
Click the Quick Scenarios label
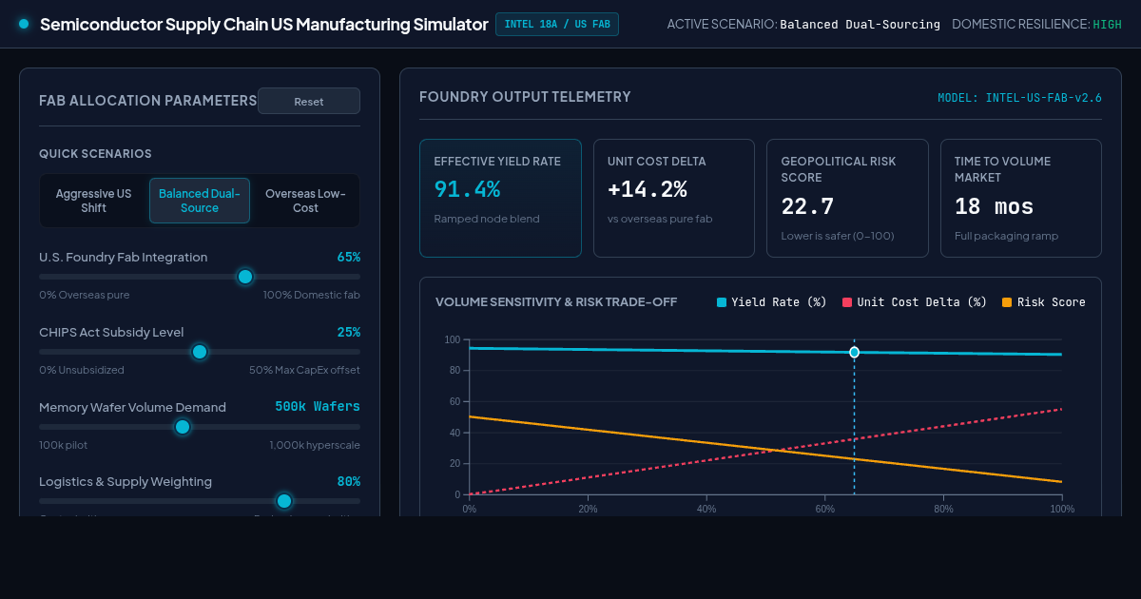95,154
